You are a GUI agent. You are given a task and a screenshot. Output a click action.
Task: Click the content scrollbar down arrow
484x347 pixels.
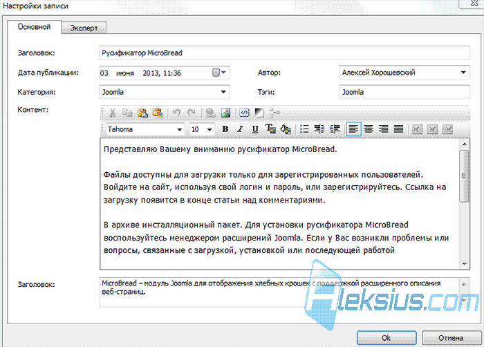(464, 264)
